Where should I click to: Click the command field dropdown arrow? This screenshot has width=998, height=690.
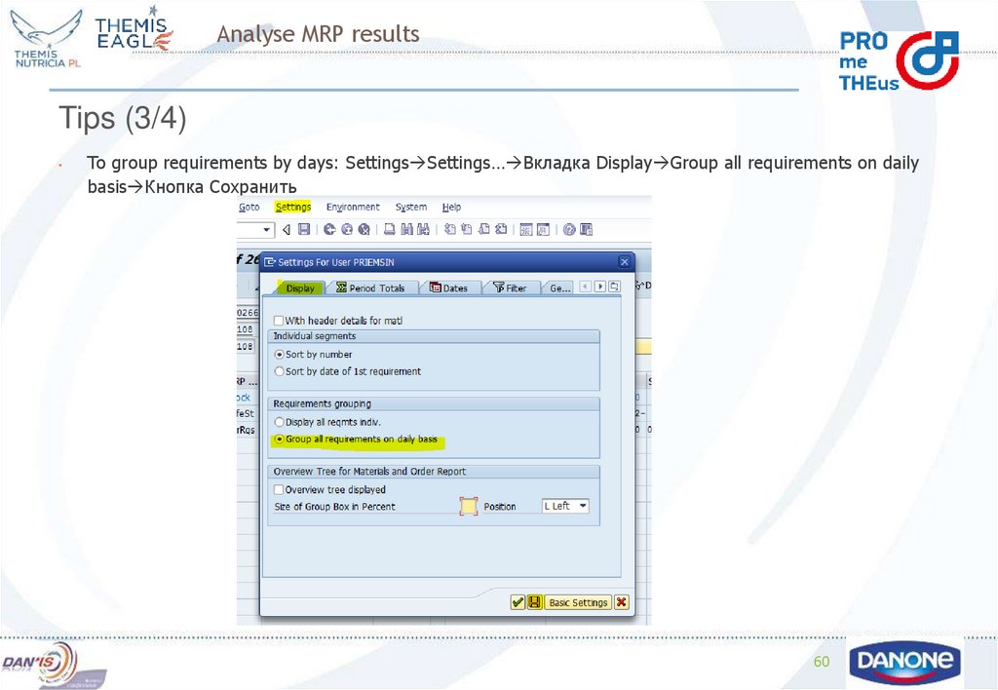point(267,230)
